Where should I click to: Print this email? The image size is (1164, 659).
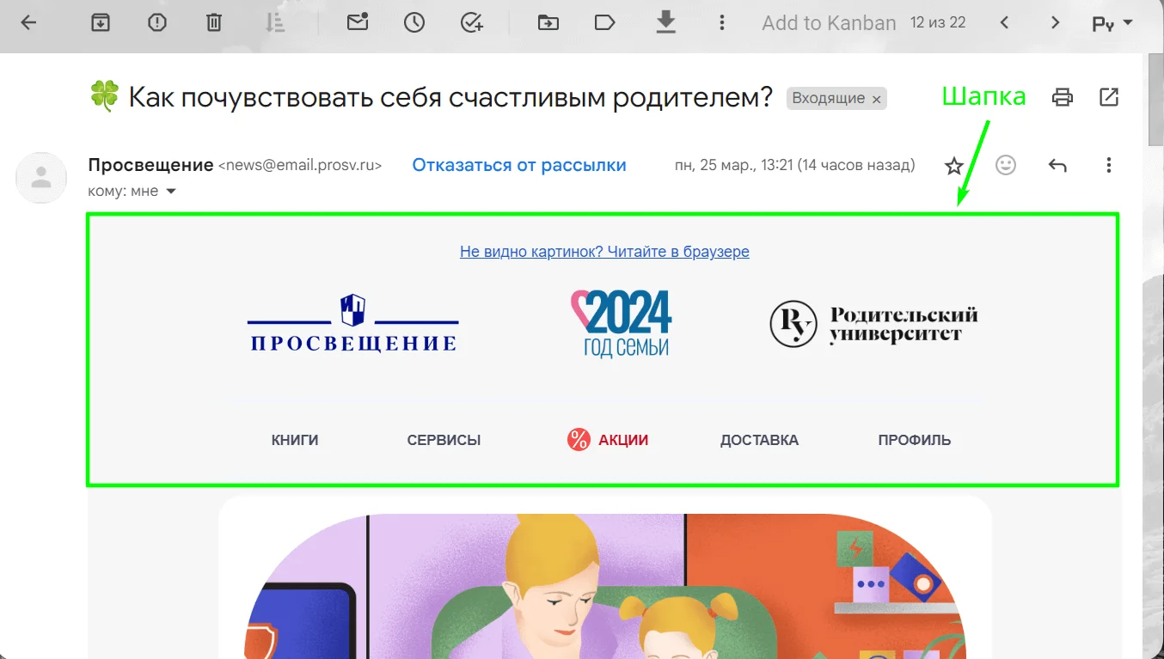[1063, 97]
